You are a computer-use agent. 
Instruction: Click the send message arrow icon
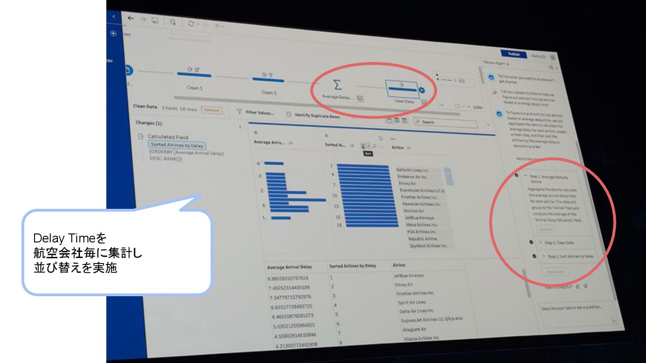(x=614, y=320)
